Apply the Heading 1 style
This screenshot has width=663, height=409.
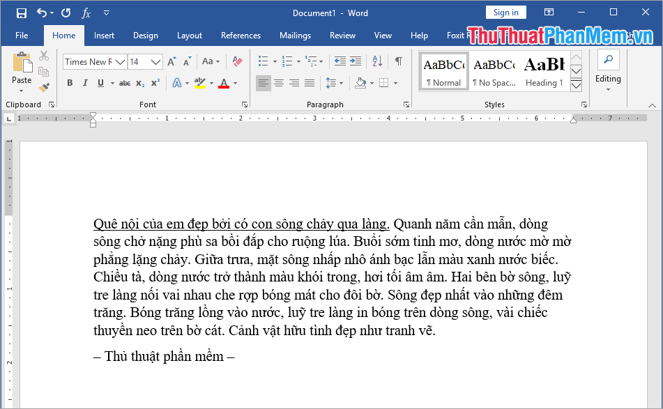(544, 71)
